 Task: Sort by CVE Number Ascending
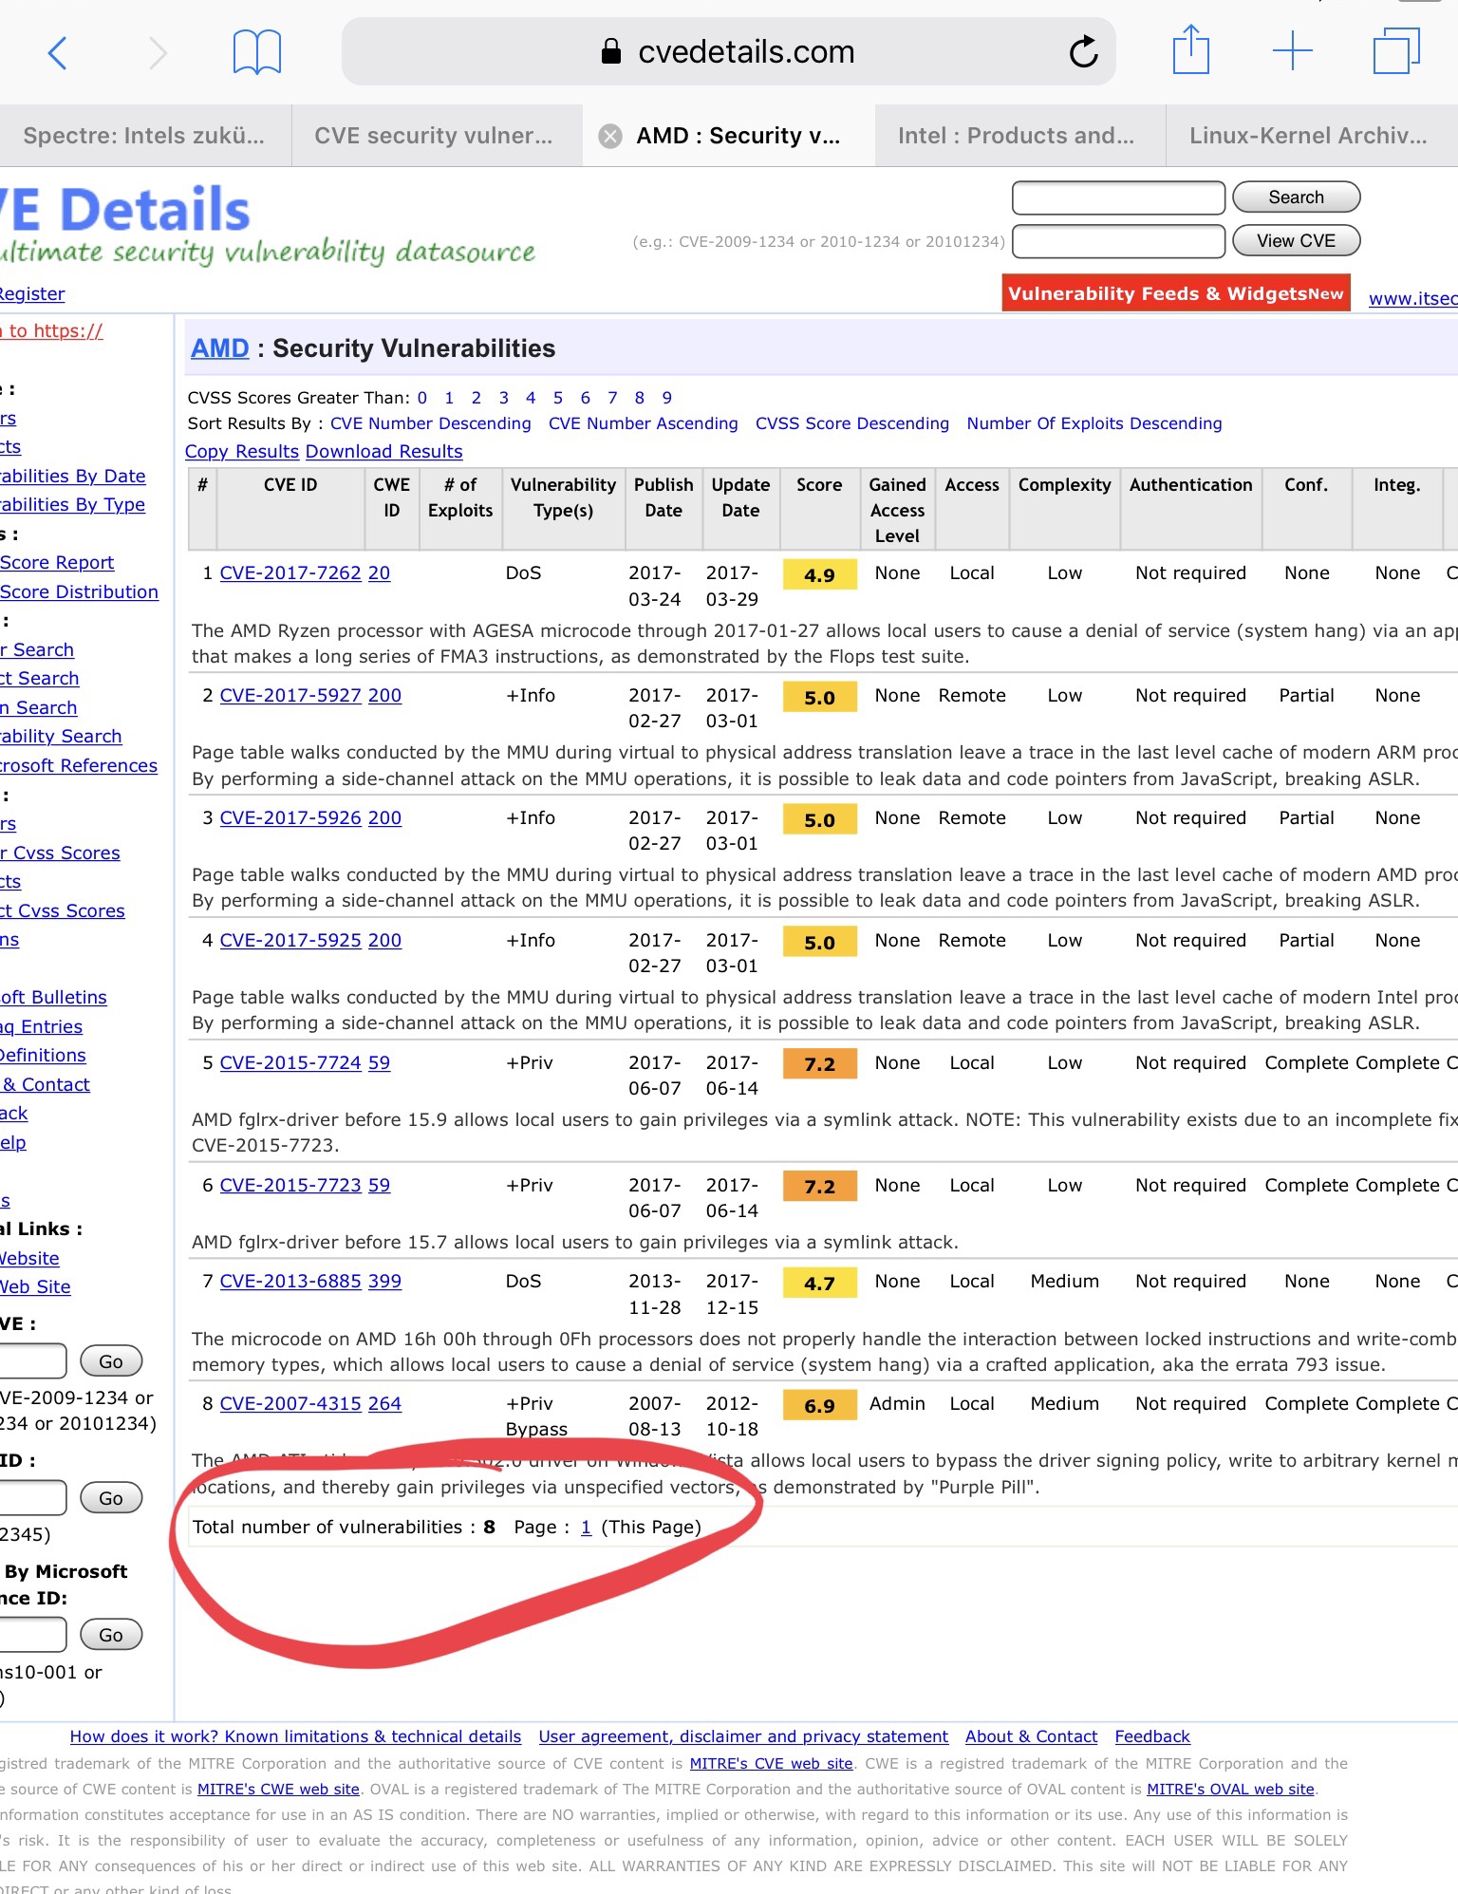point(644,423)
